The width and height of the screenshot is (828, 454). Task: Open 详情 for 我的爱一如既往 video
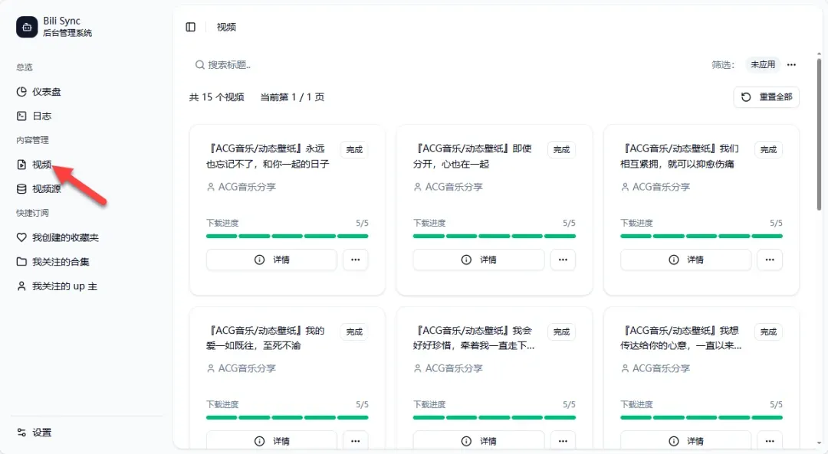271,441
